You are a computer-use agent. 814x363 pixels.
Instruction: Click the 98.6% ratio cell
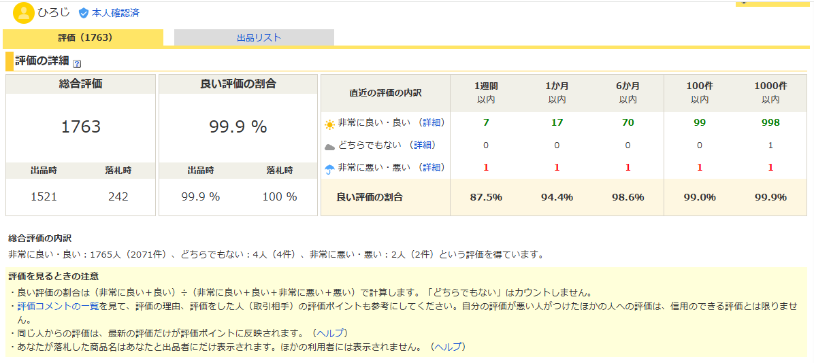[x=628, y=197]
